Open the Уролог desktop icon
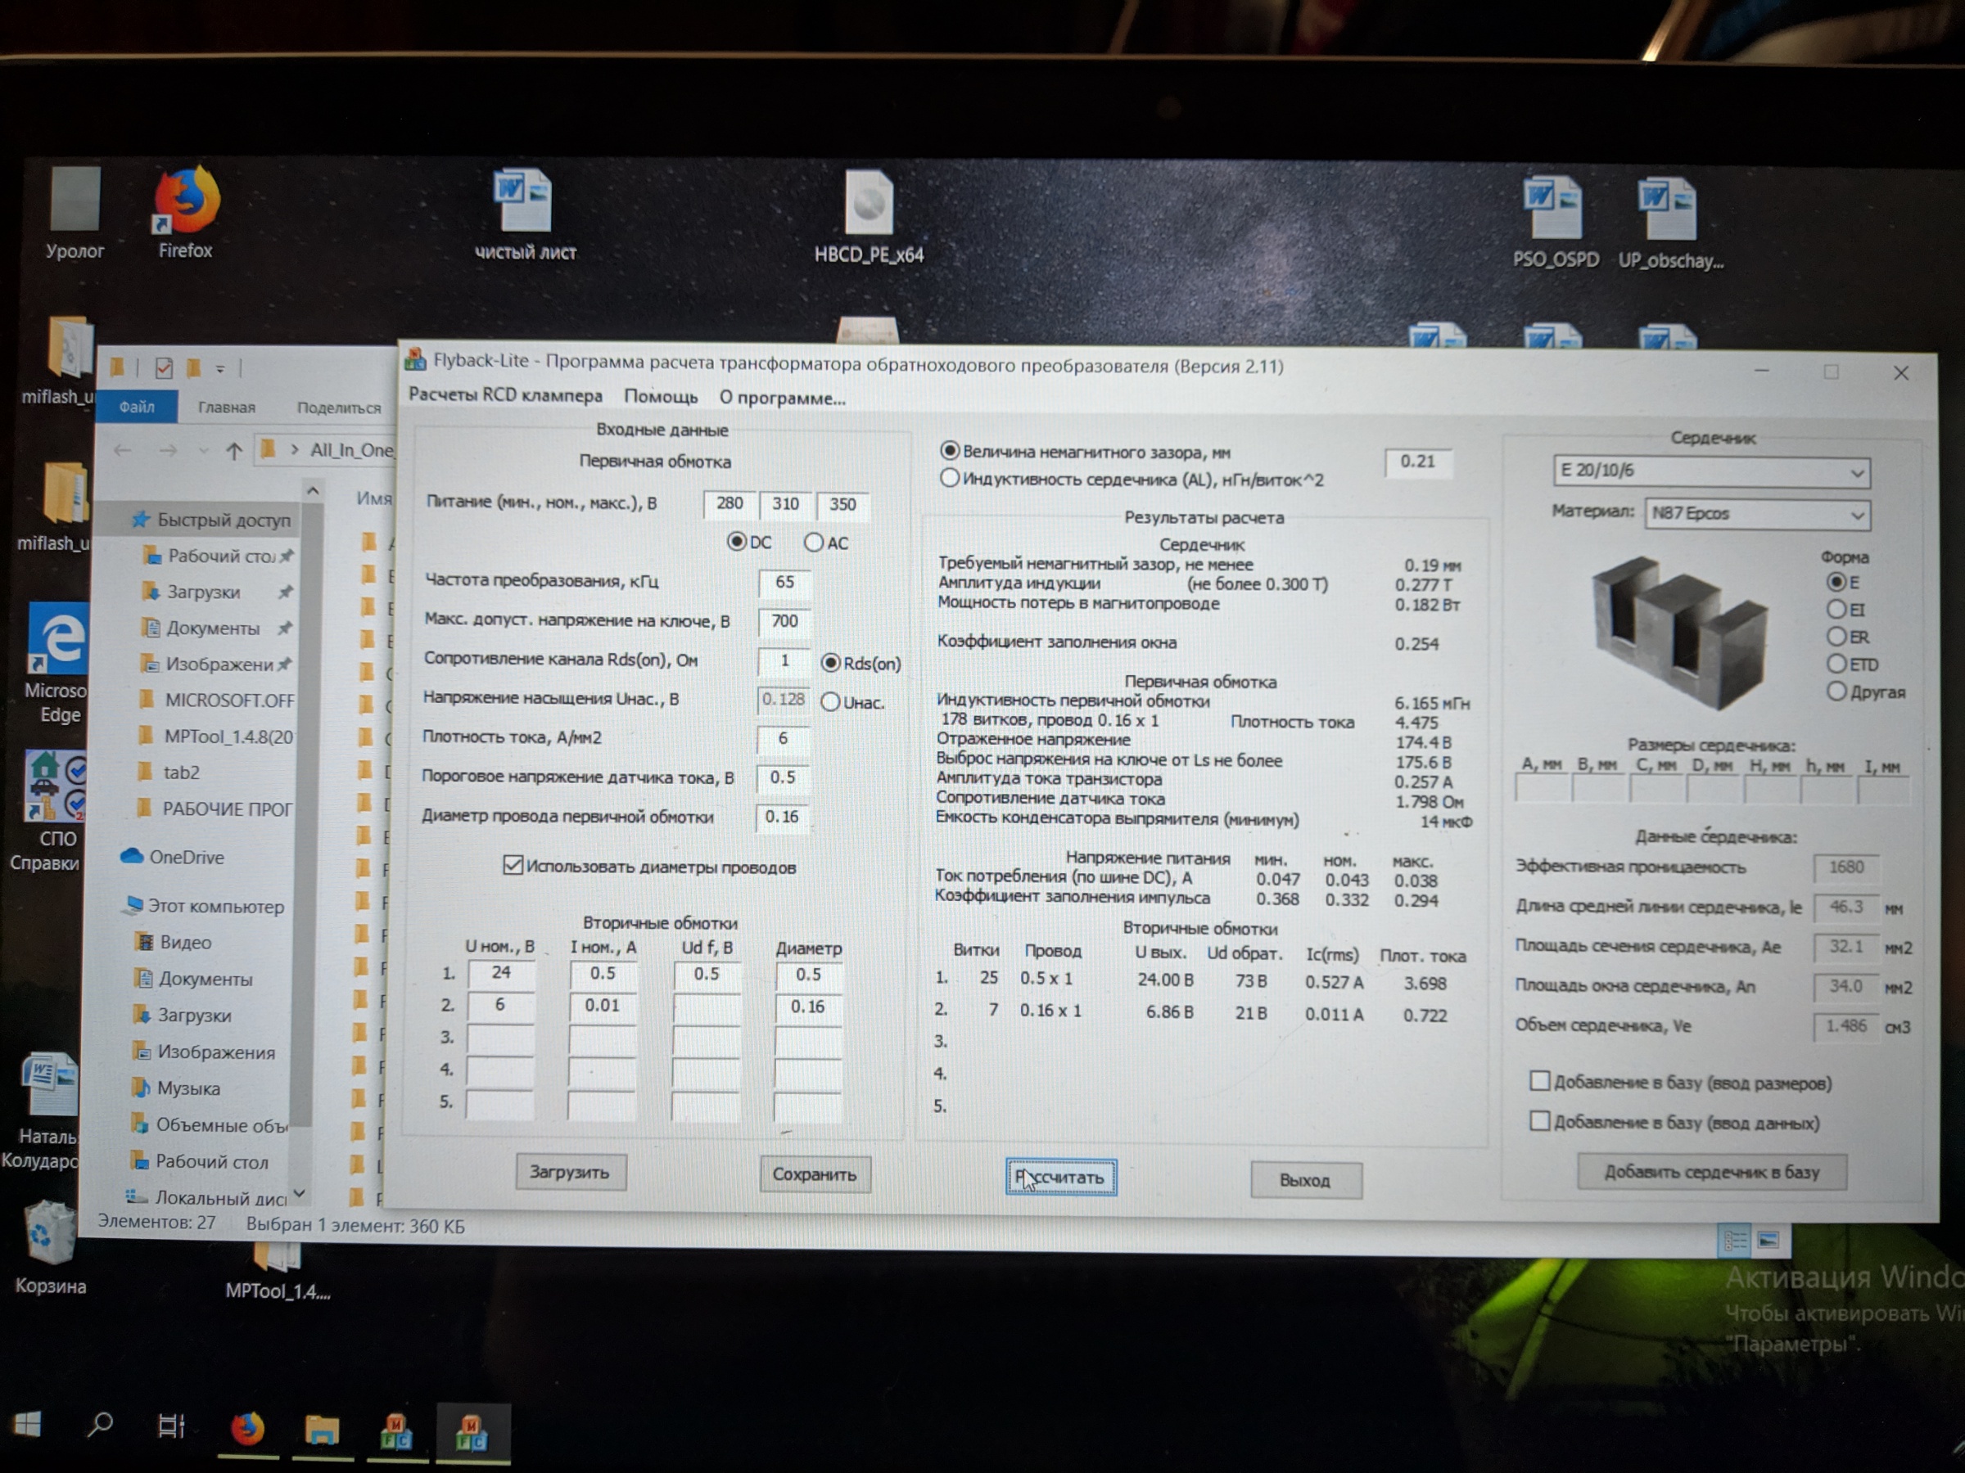 point(75,211)
